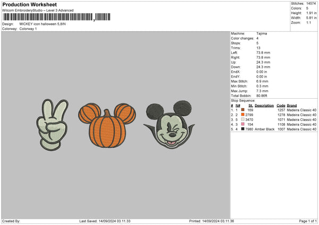Viewport: 319px width, 225px height.
Task: Click the brown thread swatch for code 1257
Action: (243, 110)
